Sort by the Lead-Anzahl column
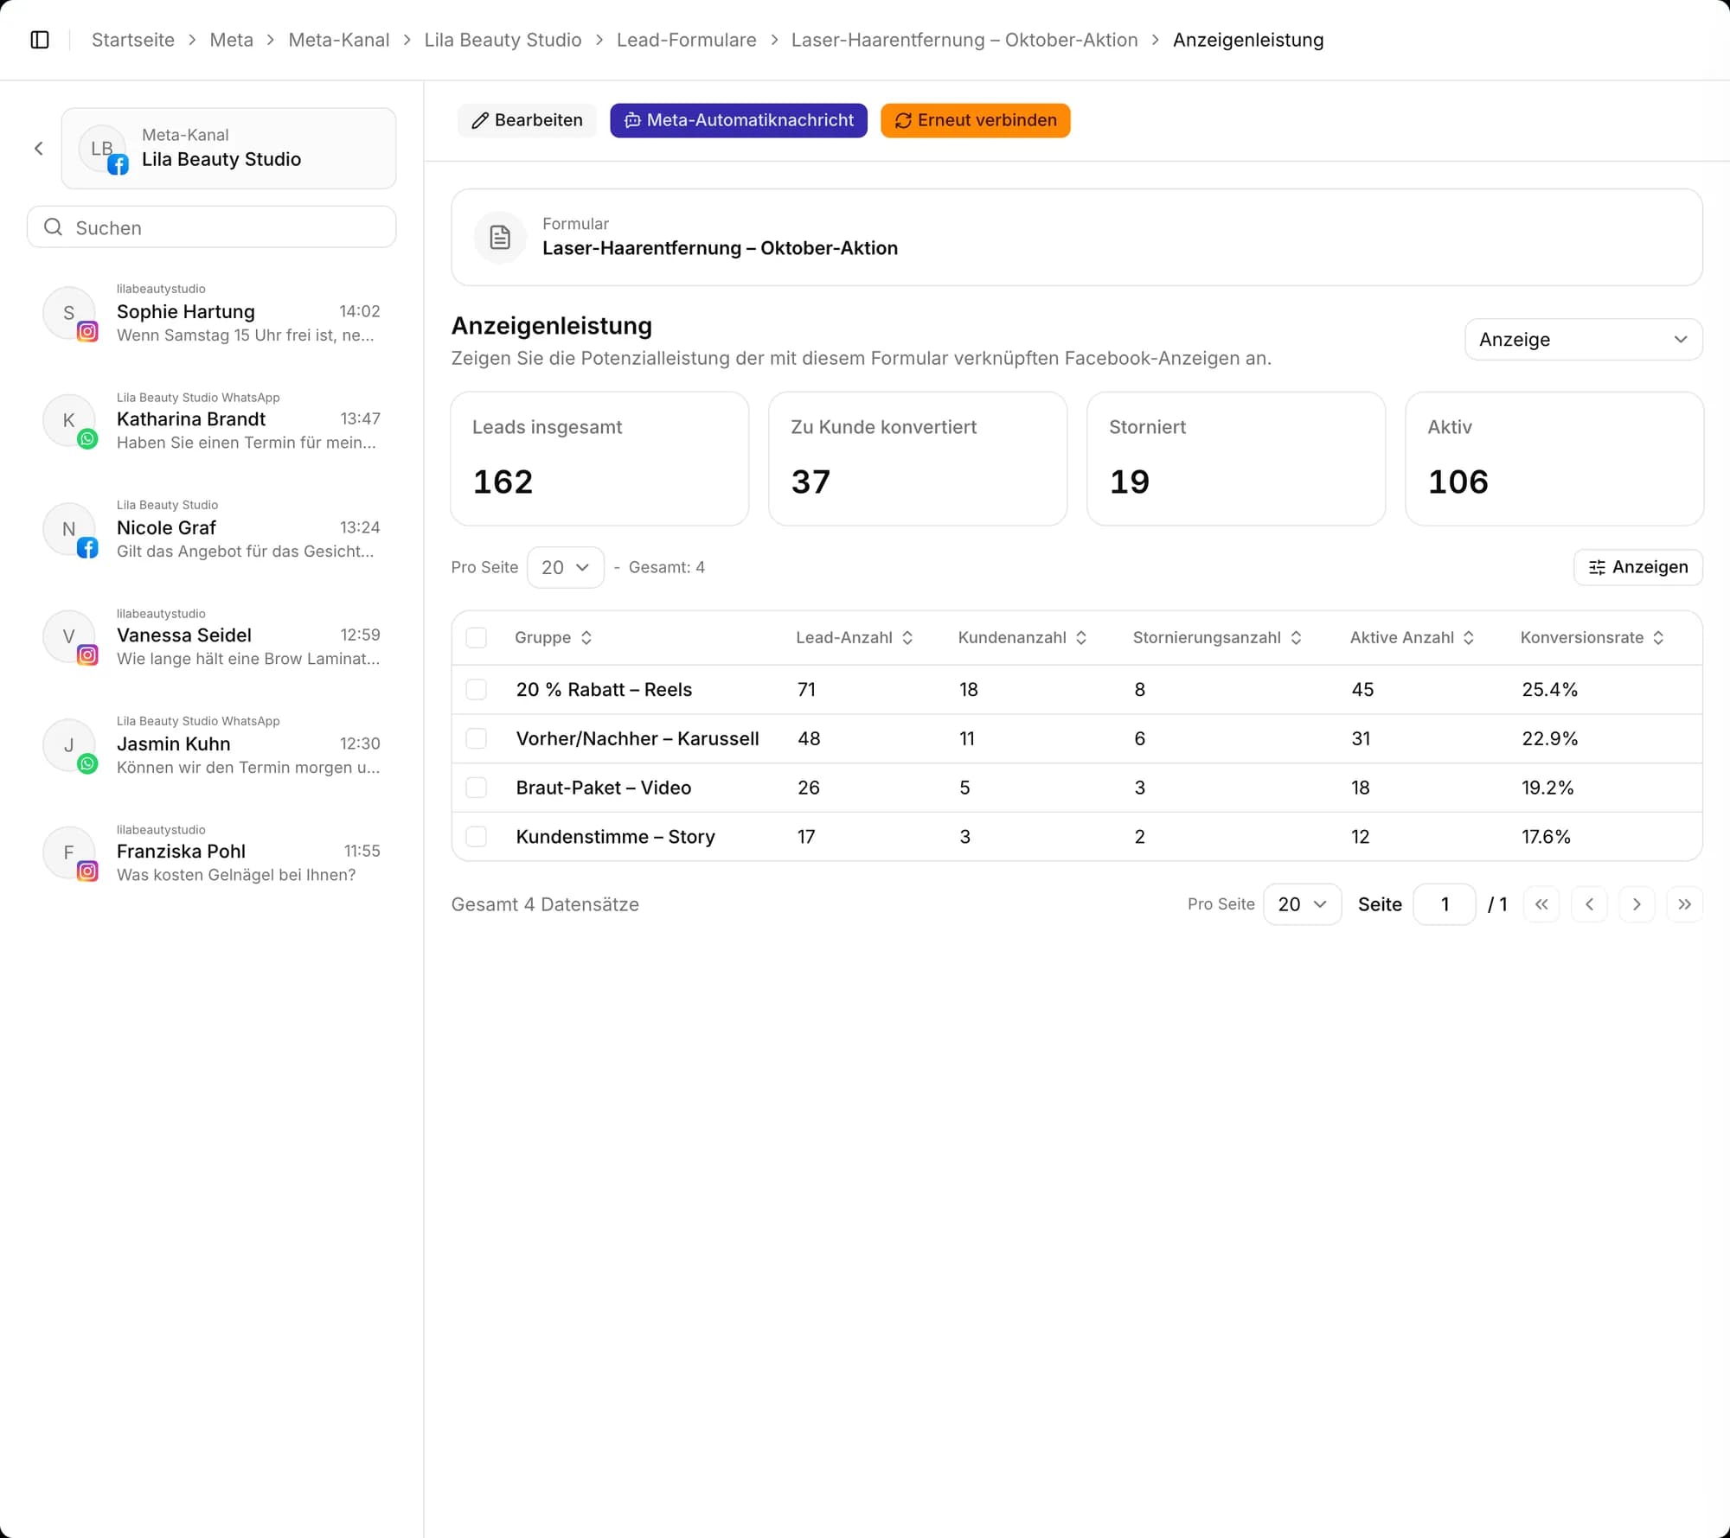Viewport: 1730px width, 1538px height. pos(855,637)
